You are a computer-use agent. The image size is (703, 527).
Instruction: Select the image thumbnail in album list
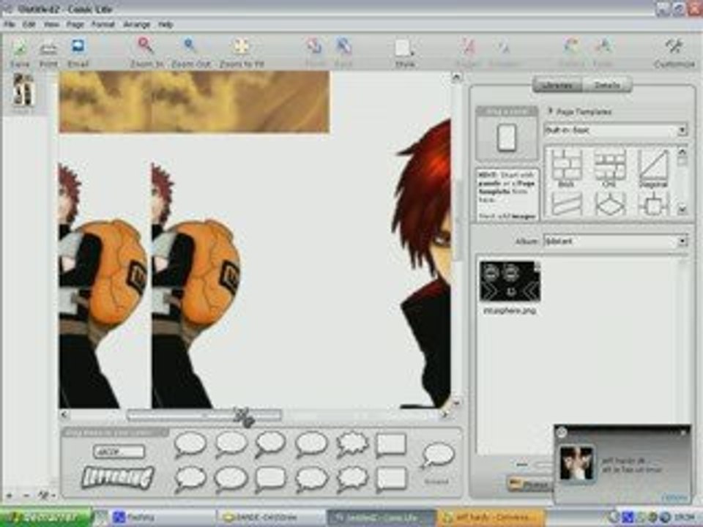click(510, 281)
